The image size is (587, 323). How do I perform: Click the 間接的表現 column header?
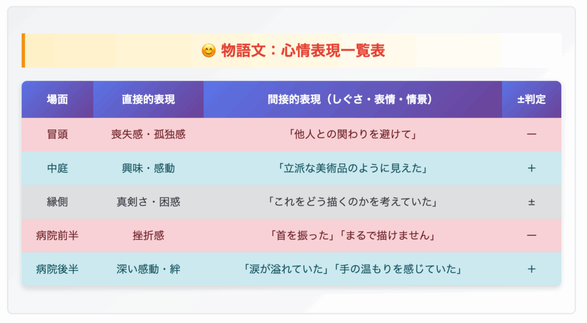(353, 100)
